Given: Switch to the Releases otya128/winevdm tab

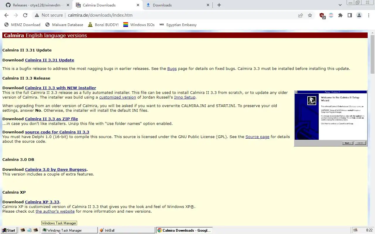Looking at the screenshot, I should 37,5.
